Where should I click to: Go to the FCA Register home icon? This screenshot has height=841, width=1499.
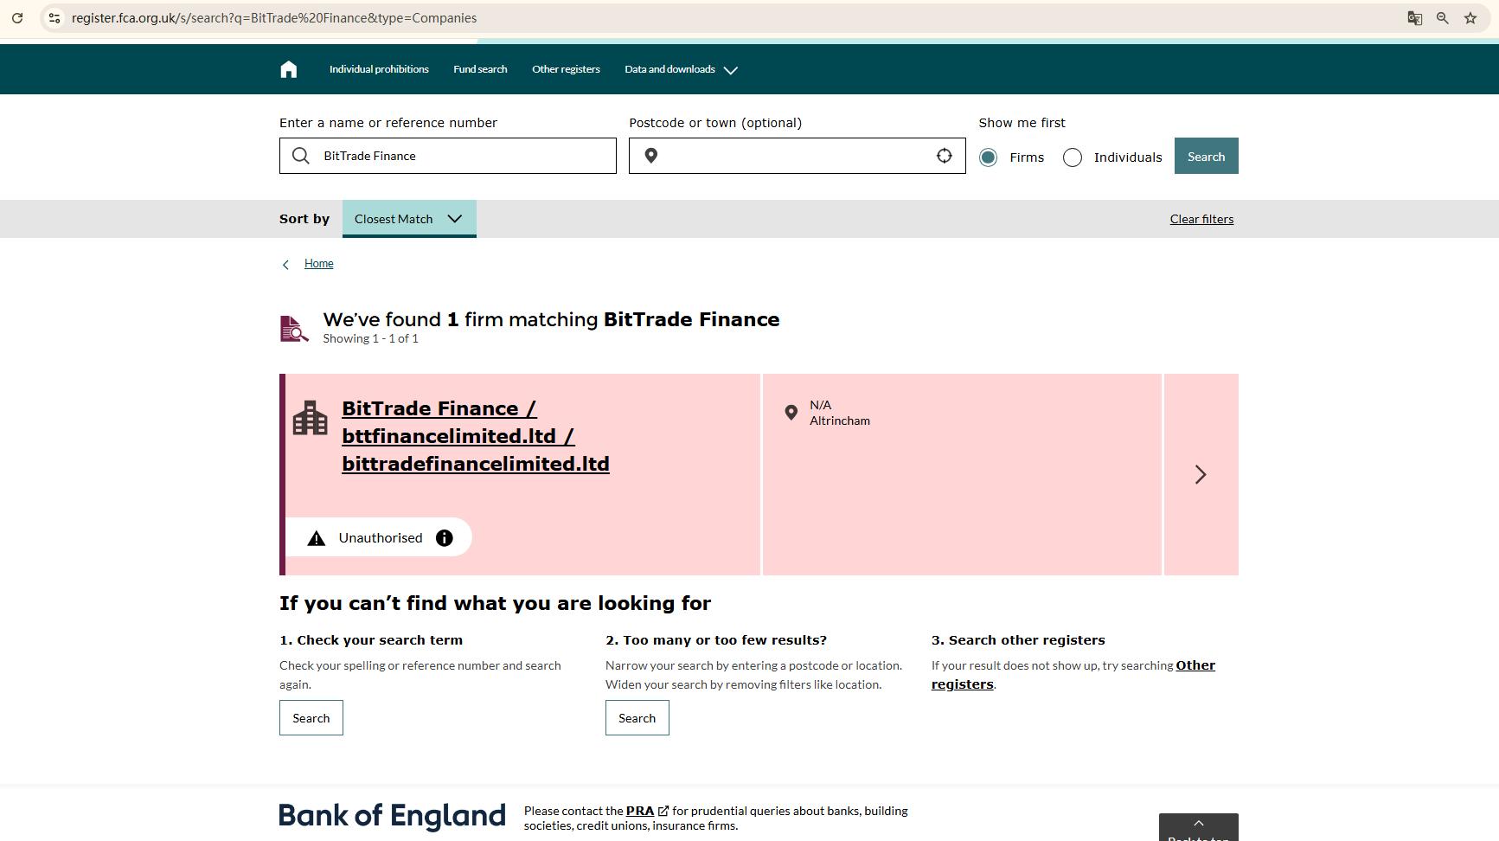(x=289, y=69)
